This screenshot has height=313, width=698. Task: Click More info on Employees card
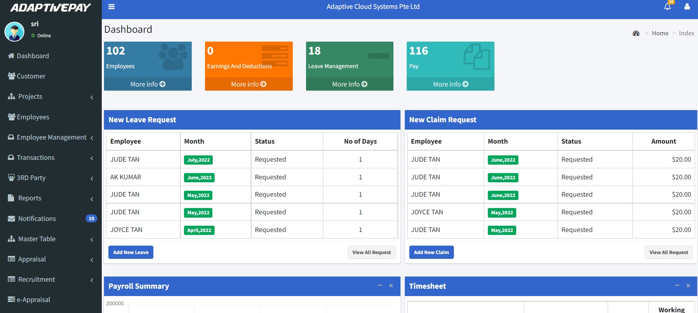click(148, 84)
